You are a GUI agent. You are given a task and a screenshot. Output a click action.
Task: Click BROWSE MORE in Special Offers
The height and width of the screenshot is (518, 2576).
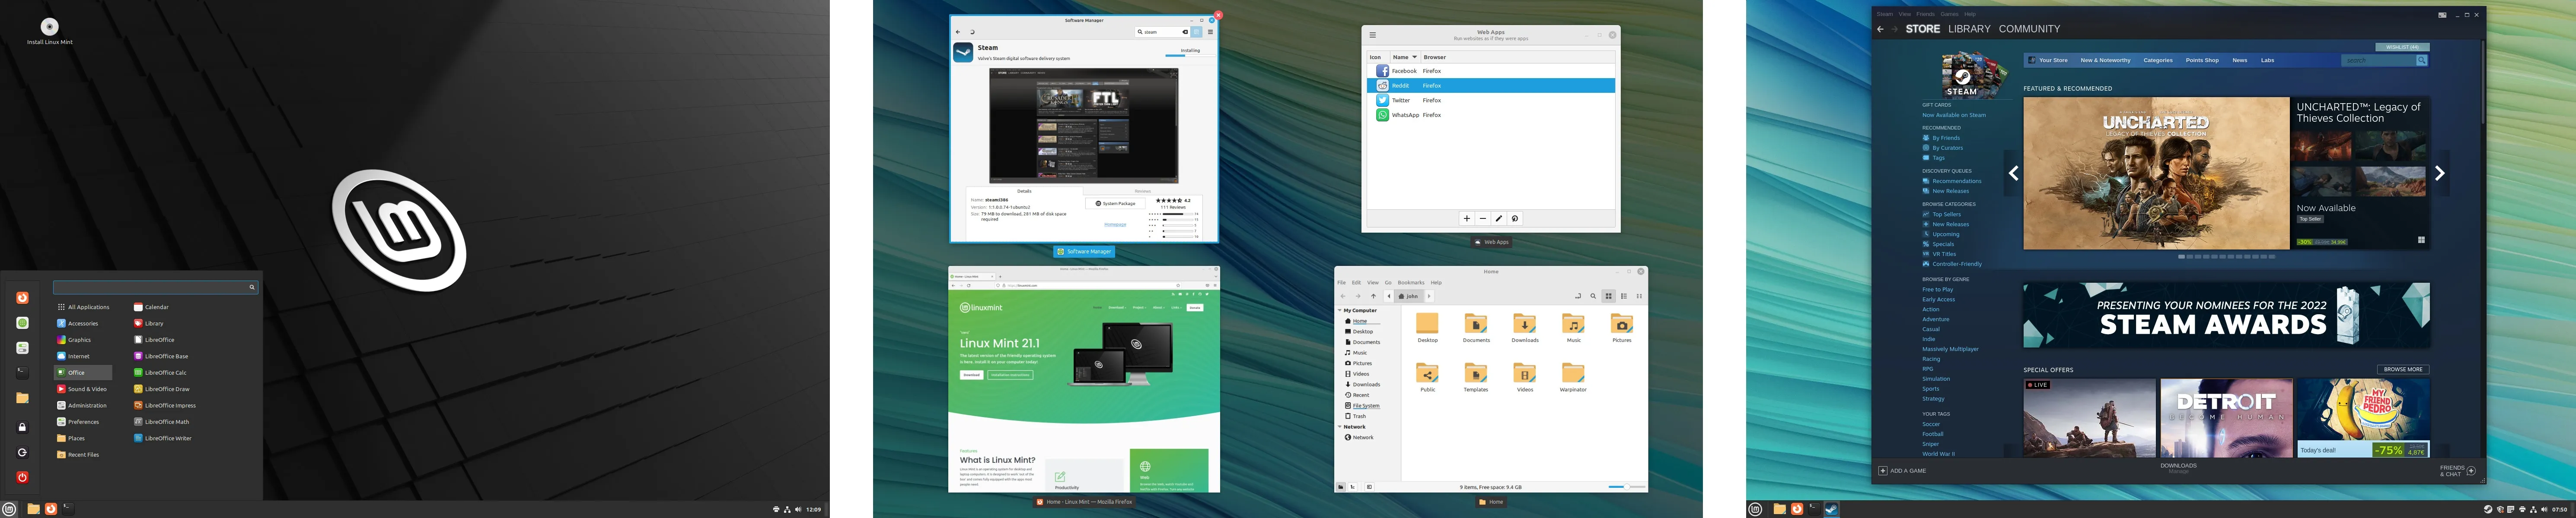(x=2403, y=369)
